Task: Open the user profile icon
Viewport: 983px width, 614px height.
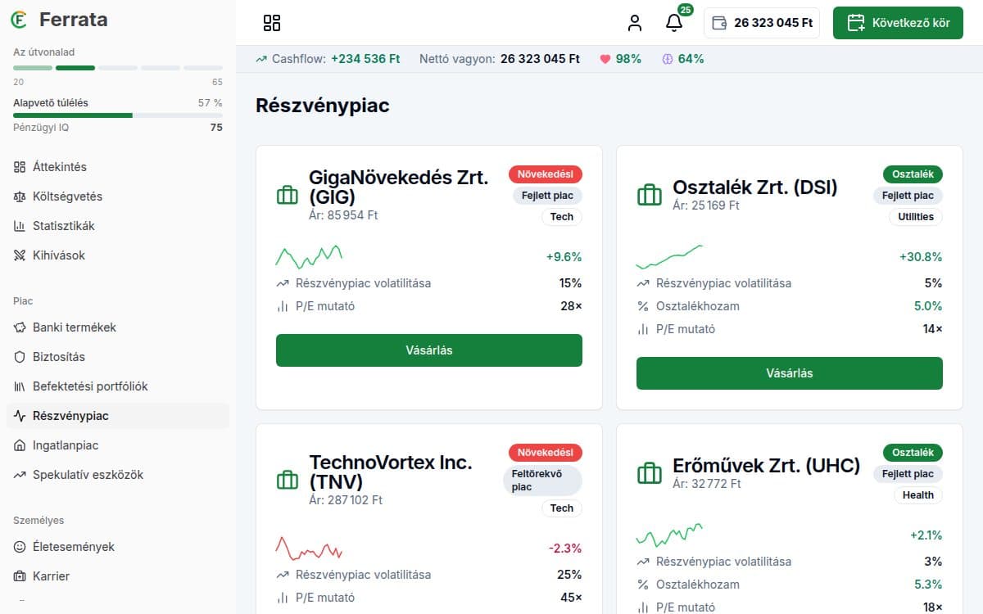Action: (635, 23)
